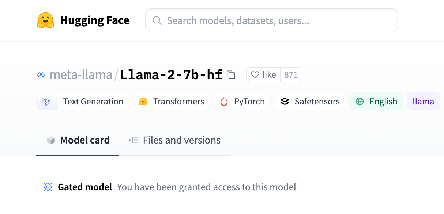The image size is (444, 214).
Task: Filter by the llama tag
Action: point(424,102)
